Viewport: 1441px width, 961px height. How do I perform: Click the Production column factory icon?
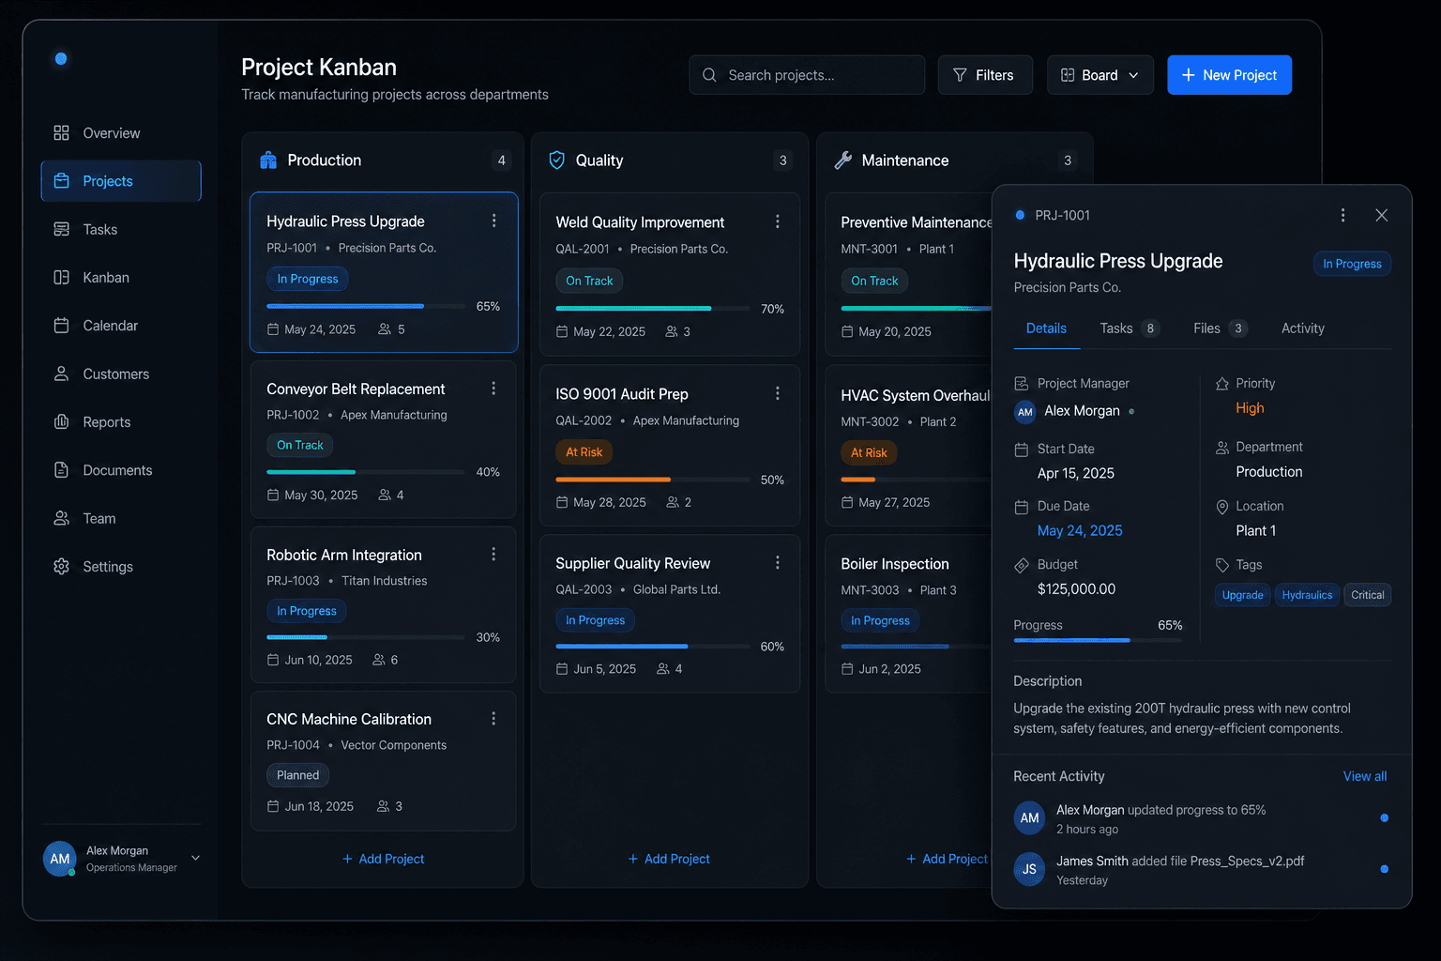pos(268,160)
